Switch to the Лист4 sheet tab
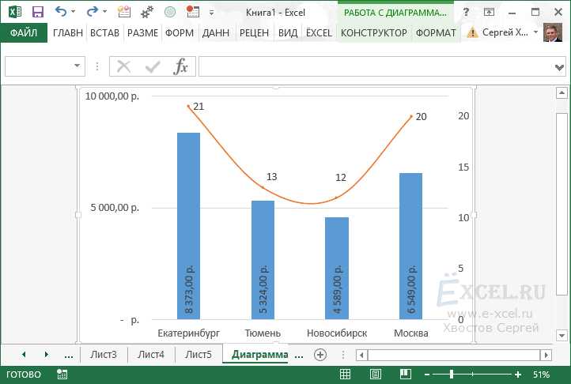571x384 pixels. (151, 355)
